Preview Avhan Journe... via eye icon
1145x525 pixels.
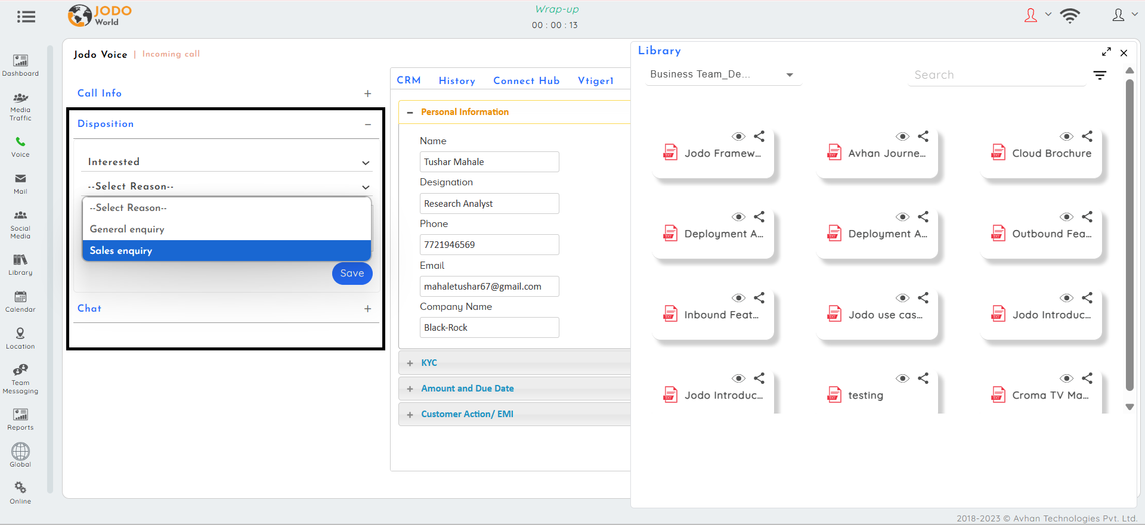(902, 136)
